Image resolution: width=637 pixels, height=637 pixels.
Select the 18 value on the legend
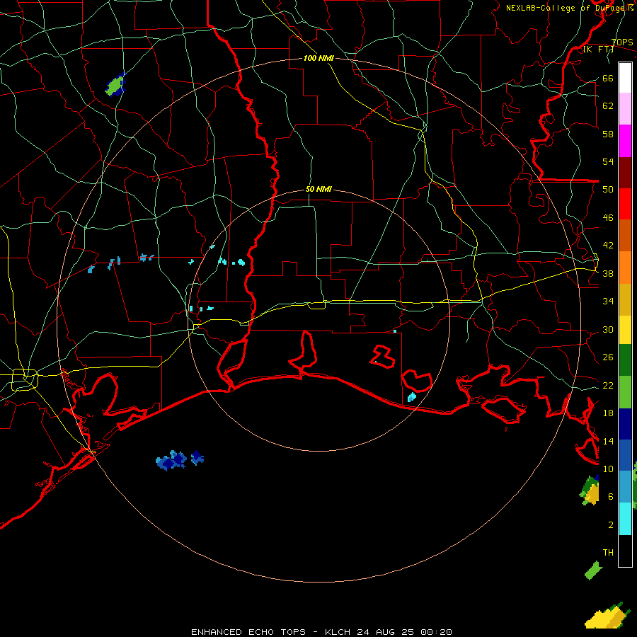[x=608, y=413]
